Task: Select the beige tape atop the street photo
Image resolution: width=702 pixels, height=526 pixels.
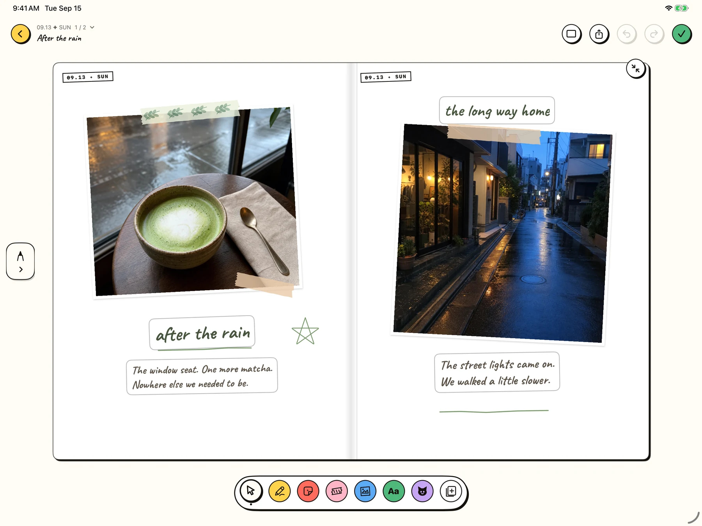Action: (x=494, y=134)
